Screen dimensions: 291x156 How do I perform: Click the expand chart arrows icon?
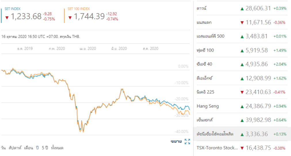(187, 141)
